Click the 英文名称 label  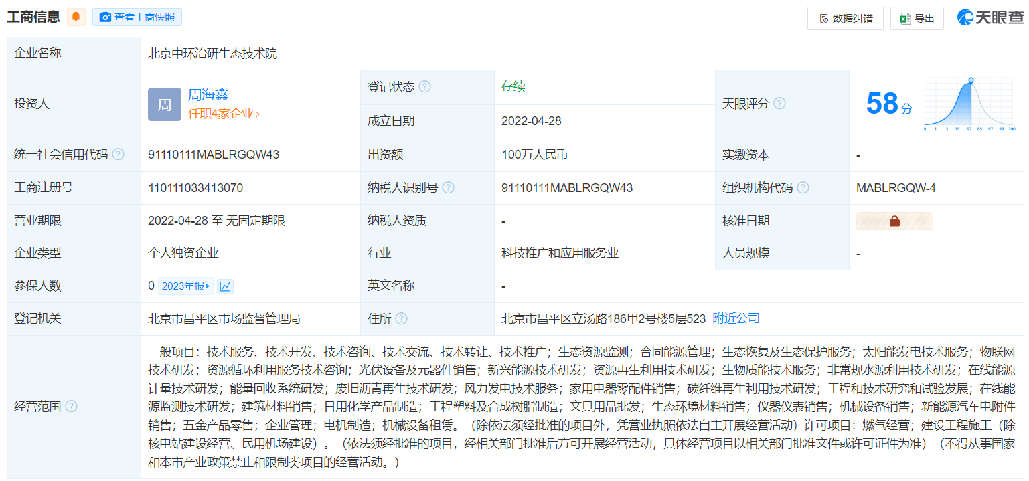(391, 286)
